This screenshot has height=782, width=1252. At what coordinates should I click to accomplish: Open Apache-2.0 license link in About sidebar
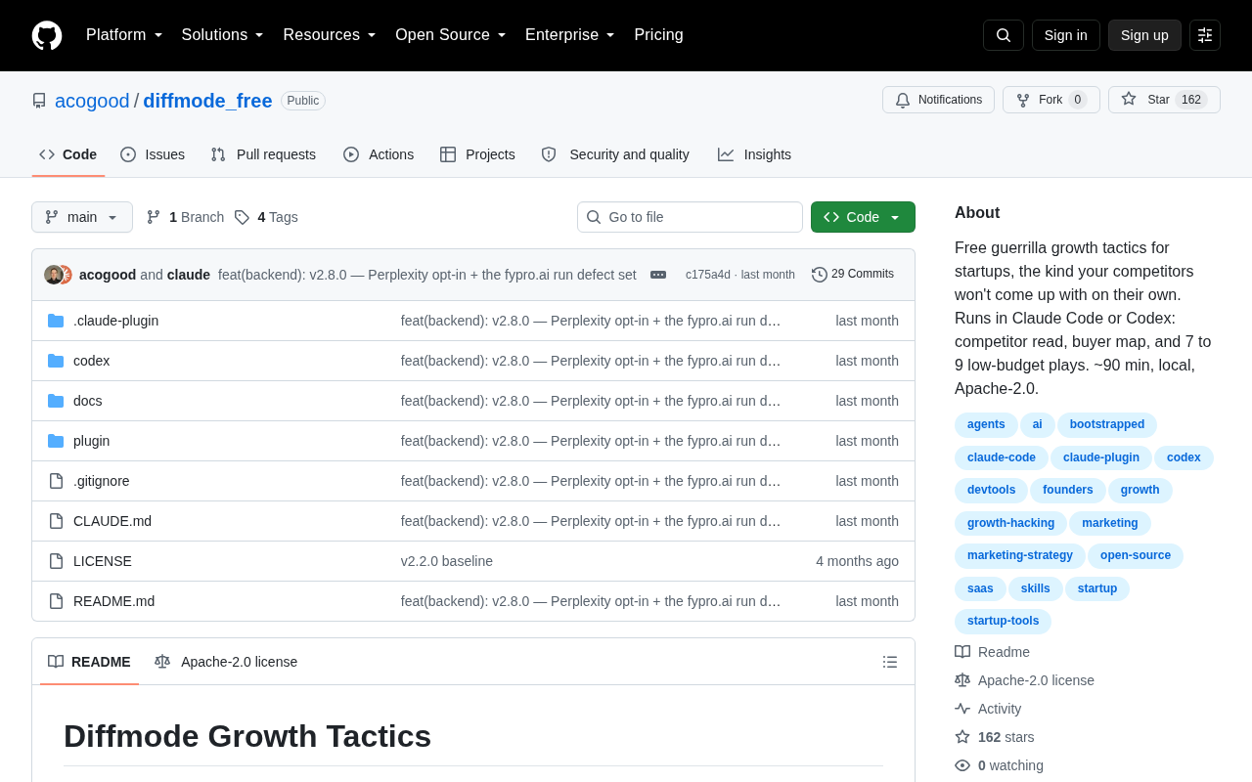tap(1024, 680)
